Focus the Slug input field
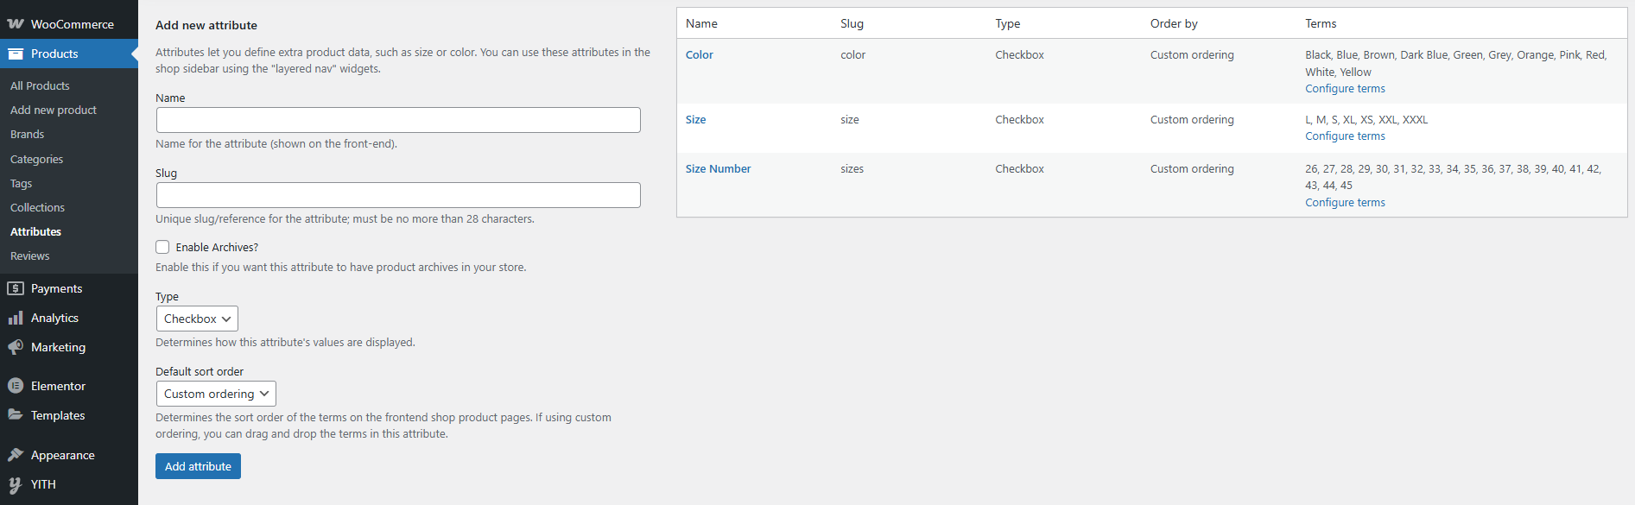1635x505 pixels. (398, 195)
